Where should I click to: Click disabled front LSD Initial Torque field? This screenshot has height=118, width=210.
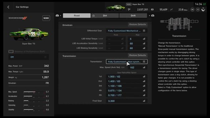pyautogui.click(x=116, y=39)
